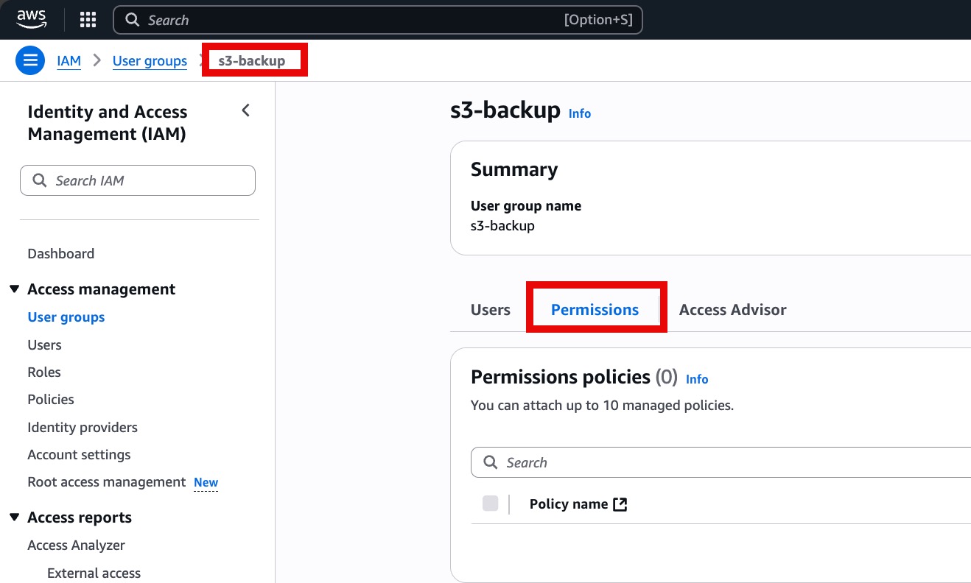The image size is (971, 583).
Task: Open Info link next to Permissions policies
Action: [697, 379]
